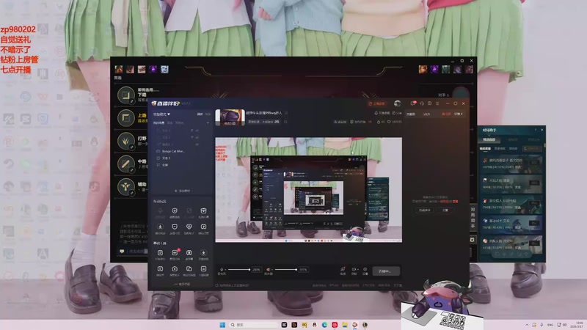
Task: Open the live tool icon with the red notification dot
Action: tap(175, 253)
